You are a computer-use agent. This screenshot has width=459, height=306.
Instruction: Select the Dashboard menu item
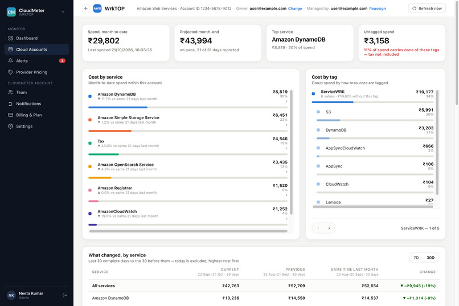click(x=36, y=38)
